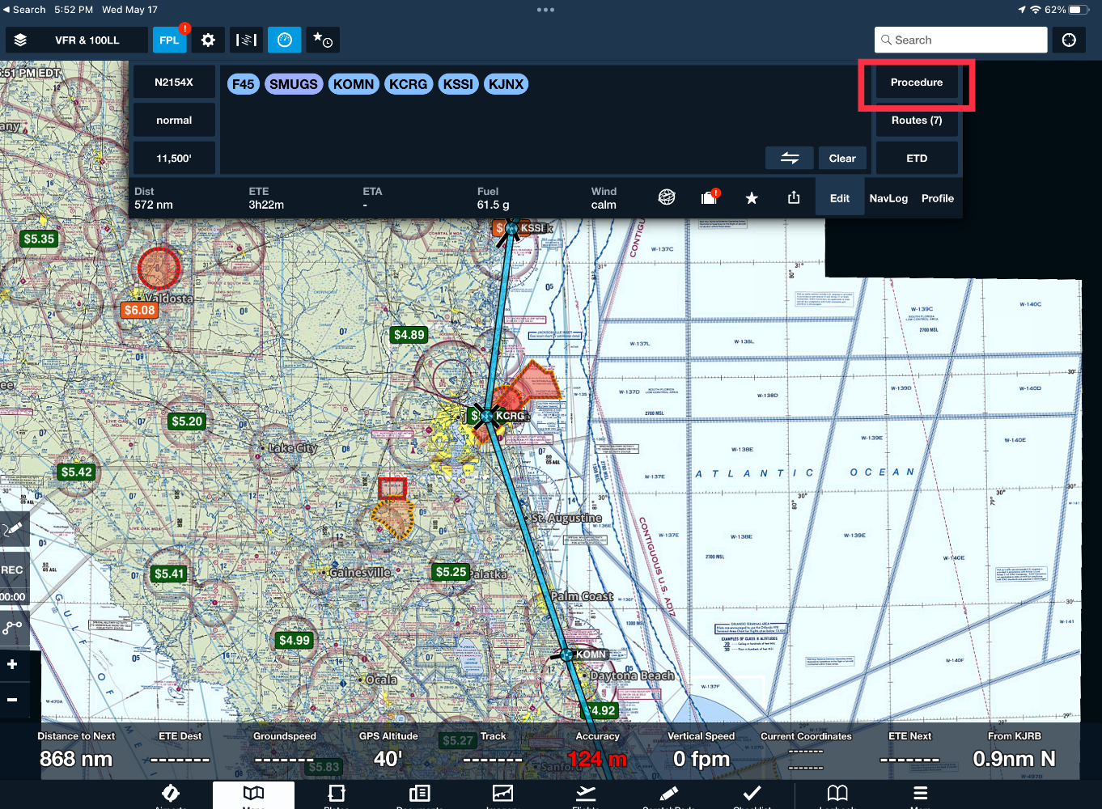The image size is (1102, 809).
Task: Open the ScratchPads pencil tab
Action: pos(669,795)
